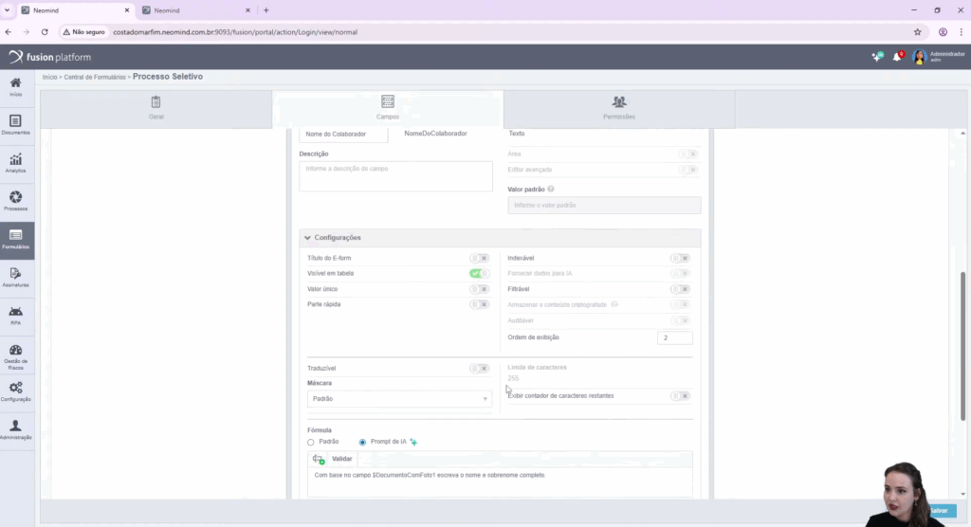Open the Configuração gears icon
The image size is (971, 527).
[15, 391]
